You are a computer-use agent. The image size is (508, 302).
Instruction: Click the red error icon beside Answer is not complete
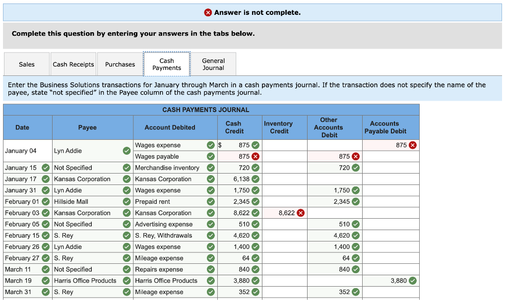tap(208, 12)
